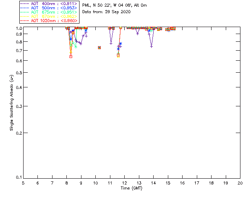
Task: Click the 0.5 y-axis tick label
Action: [x=19, y=73]
